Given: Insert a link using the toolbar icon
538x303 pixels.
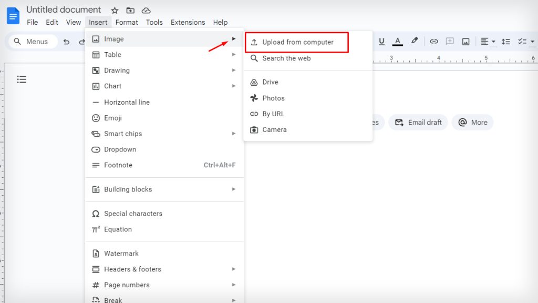Looking at the screenshot, I should coord(433,41).
